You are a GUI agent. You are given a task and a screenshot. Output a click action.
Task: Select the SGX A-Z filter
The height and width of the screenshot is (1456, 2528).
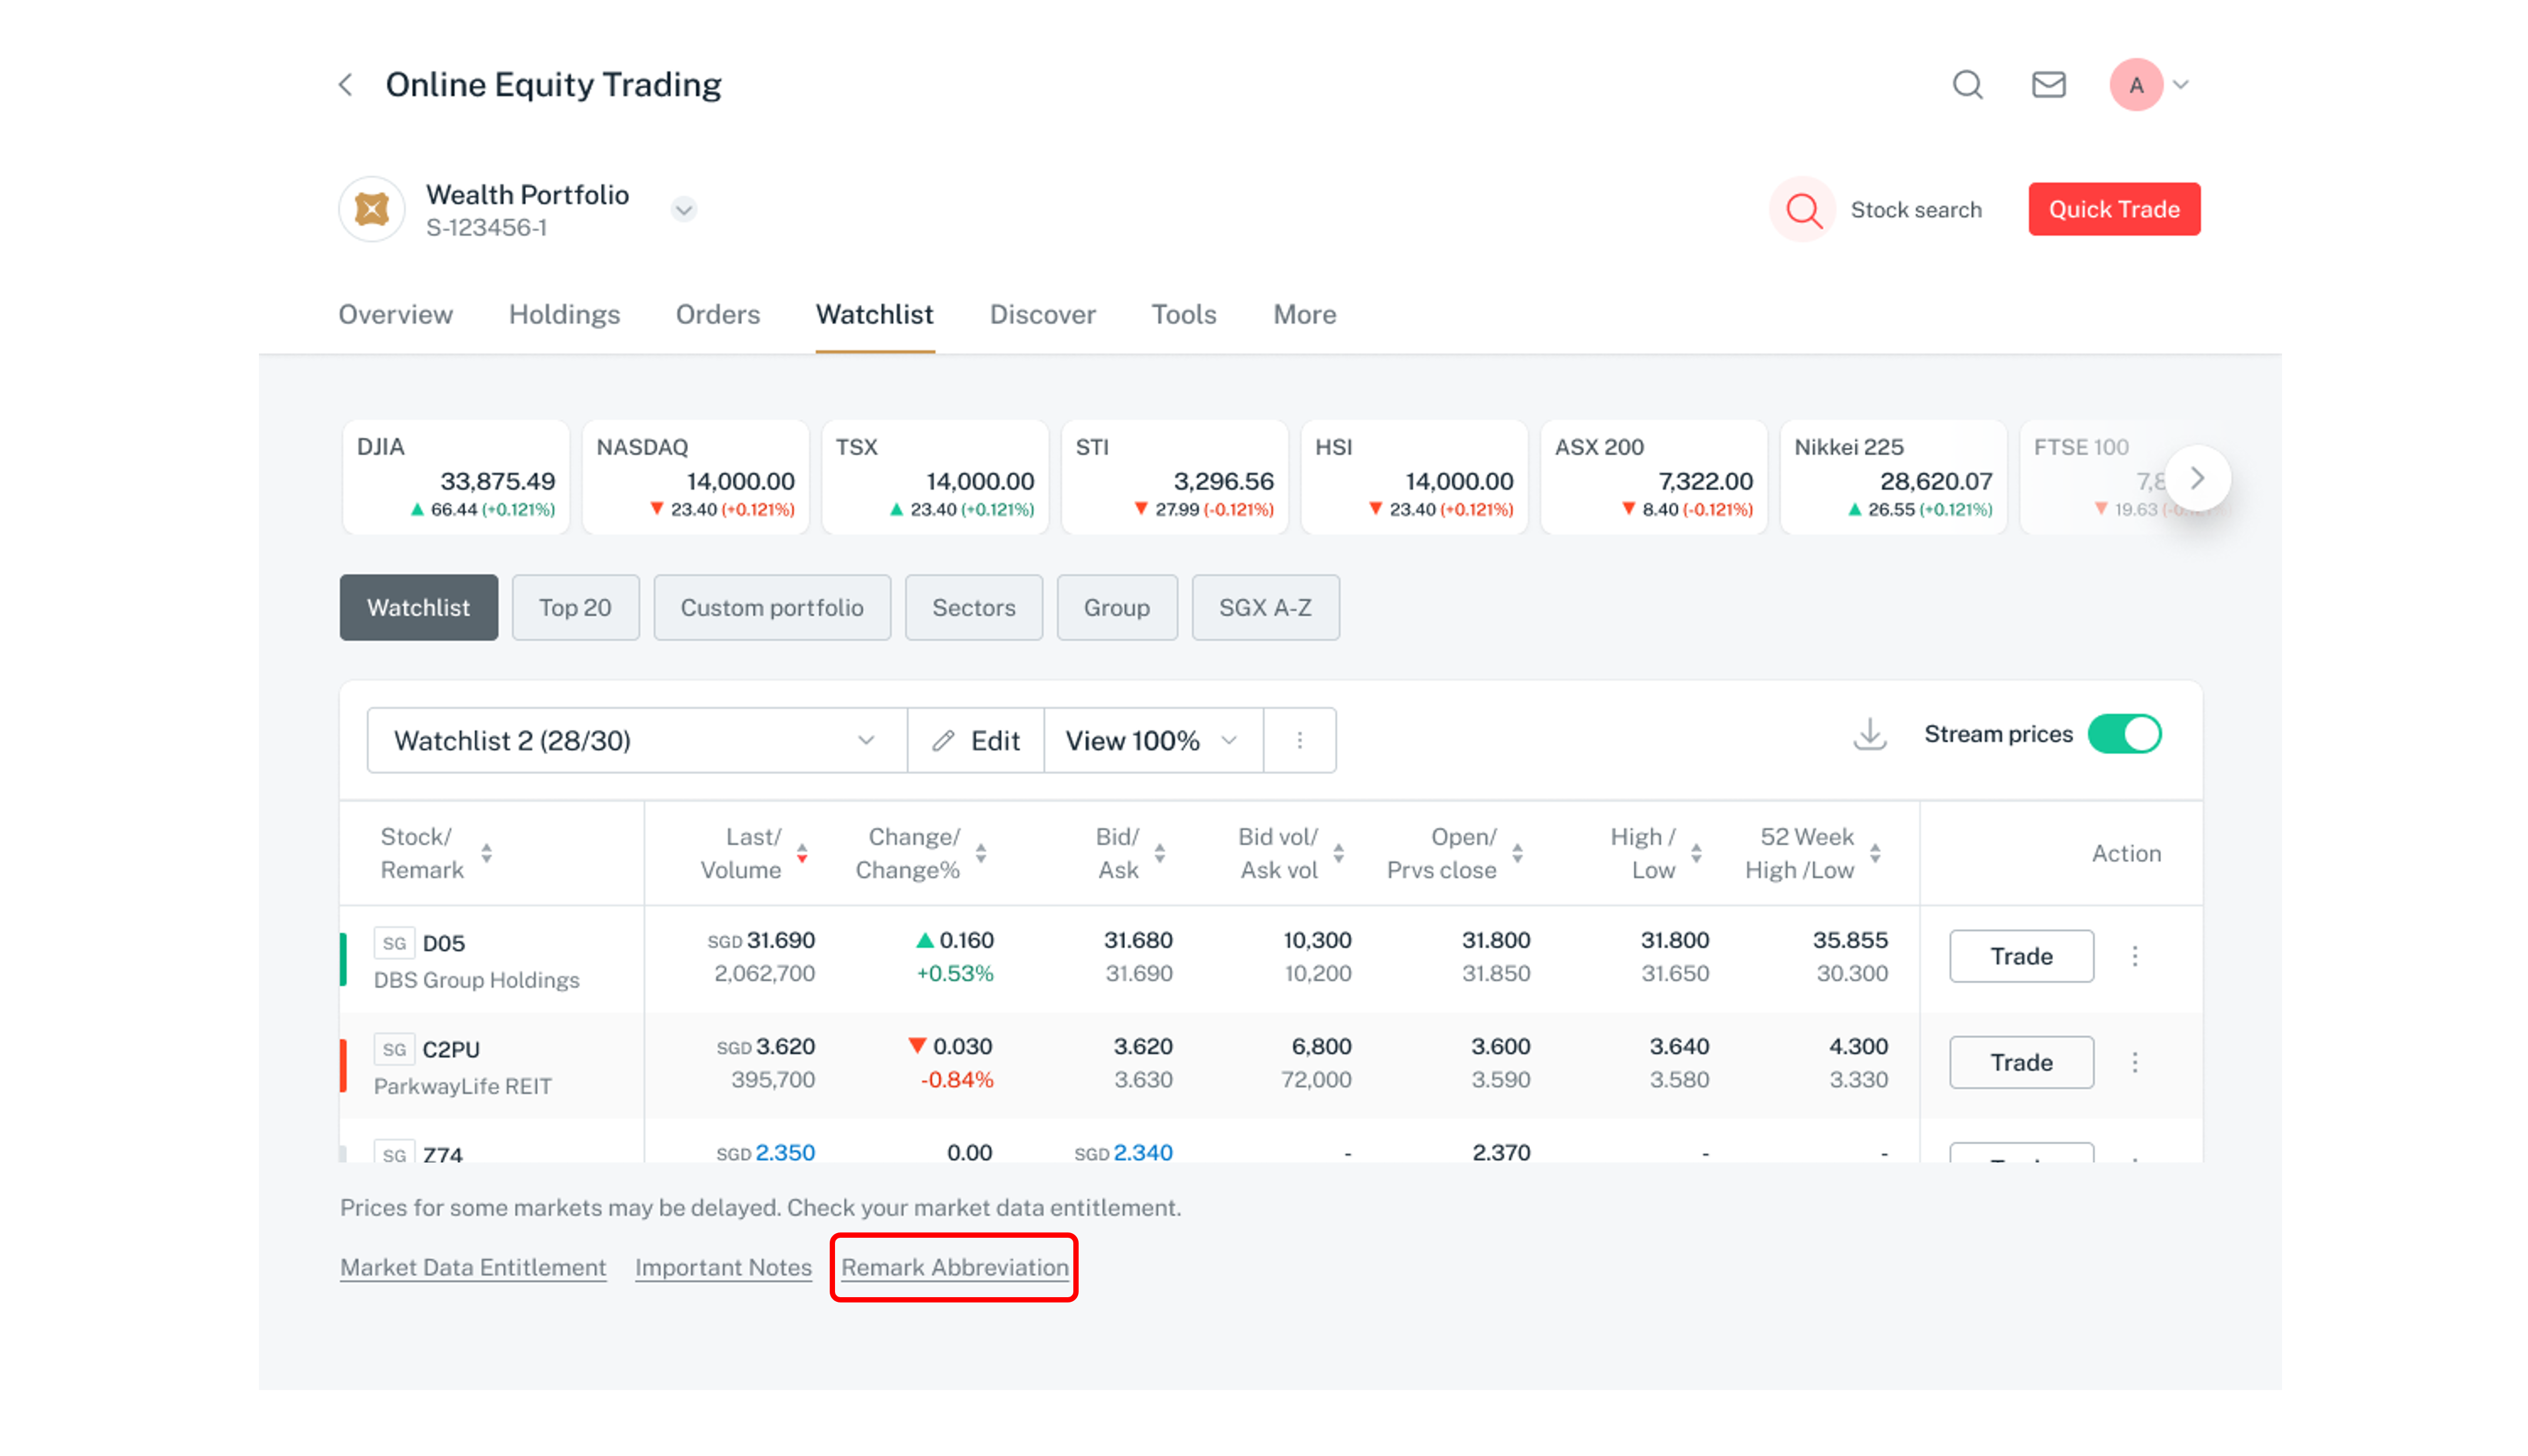1265,607
